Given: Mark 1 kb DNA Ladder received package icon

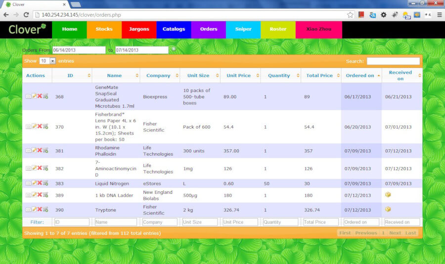Looking at the screenshot, I should click(388, 195).
